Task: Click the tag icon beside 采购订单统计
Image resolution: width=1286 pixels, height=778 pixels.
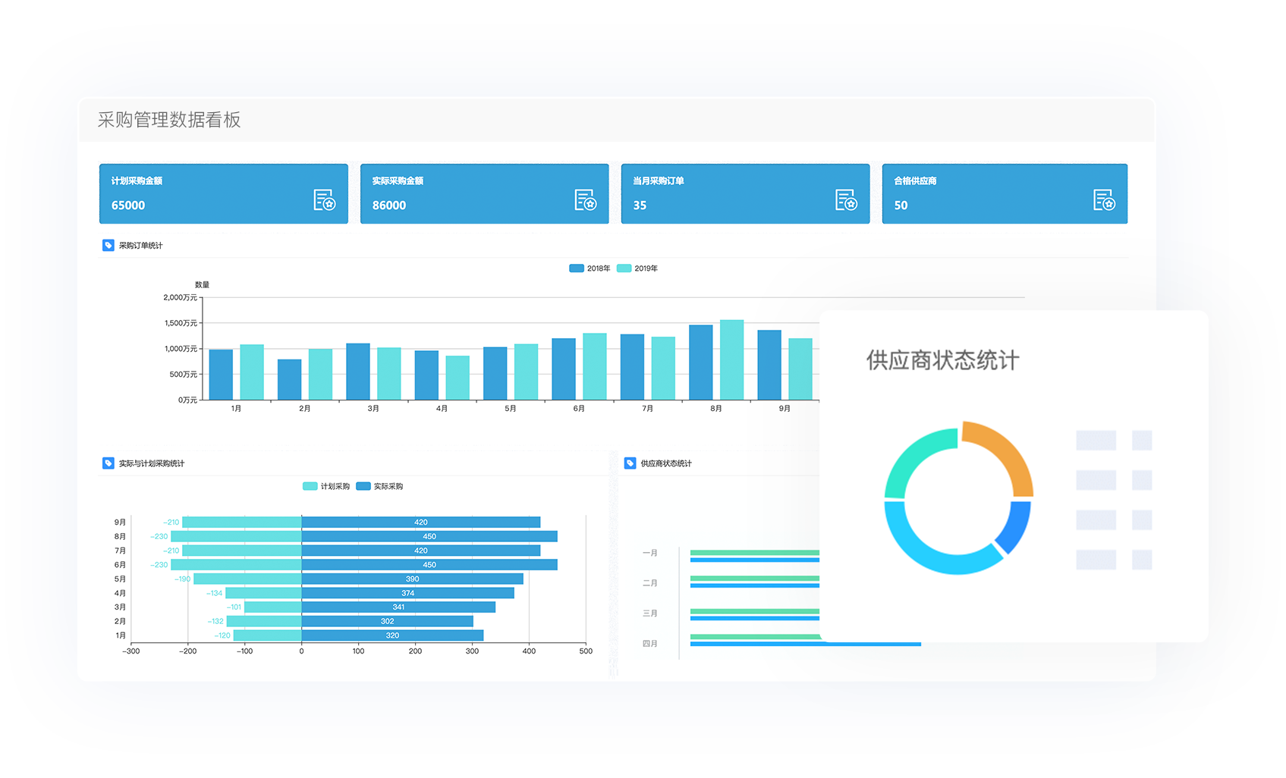Action: coord(108,246)
